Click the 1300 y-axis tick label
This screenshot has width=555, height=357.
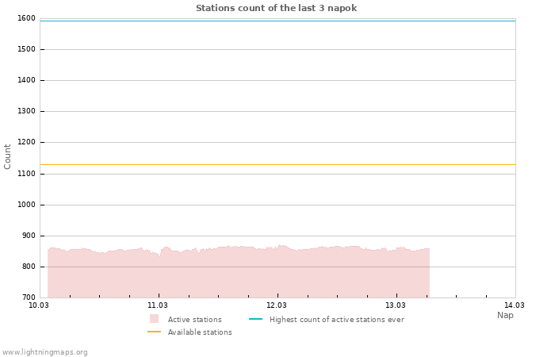[x=26, y=112]
